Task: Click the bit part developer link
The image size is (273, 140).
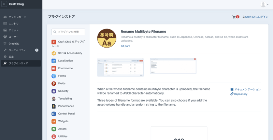Action: point(125,46)
